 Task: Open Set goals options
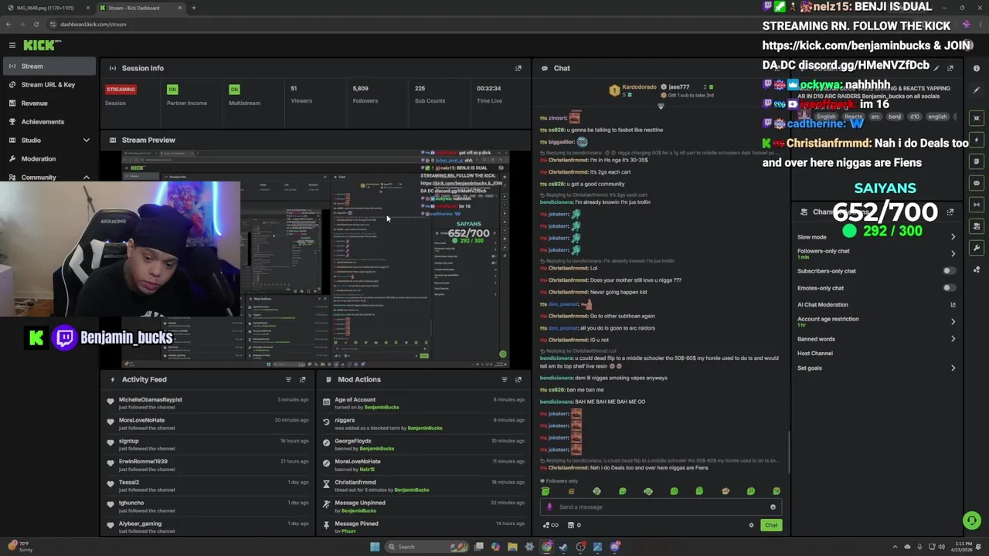[x=875, y=368]
